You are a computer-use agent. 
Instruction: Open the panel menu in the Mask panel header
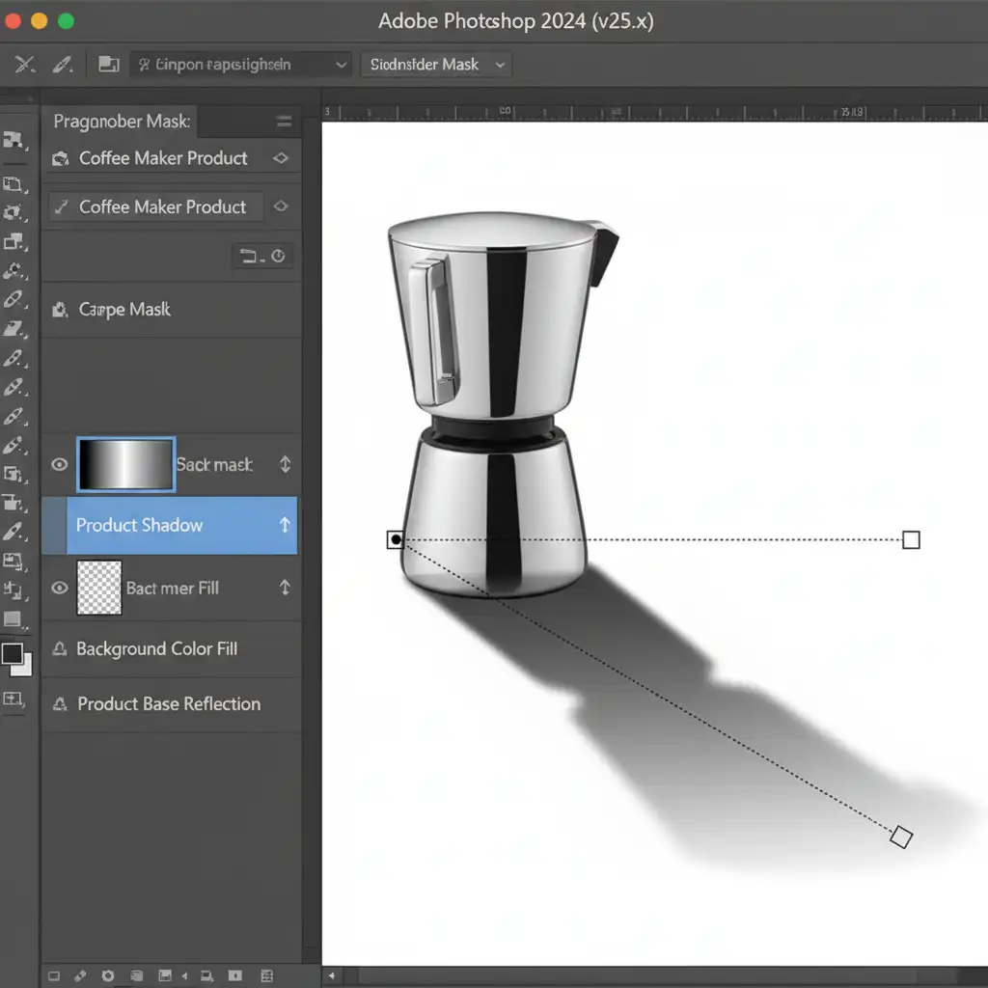[x=284, y=122]
